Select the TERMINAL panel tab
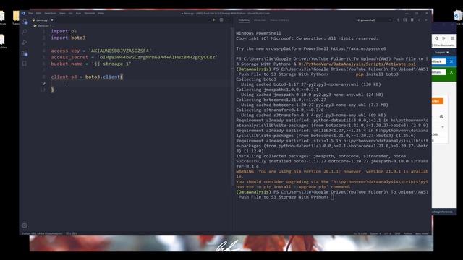The width and height of the screenshot is (463, 260). [244, 20]
